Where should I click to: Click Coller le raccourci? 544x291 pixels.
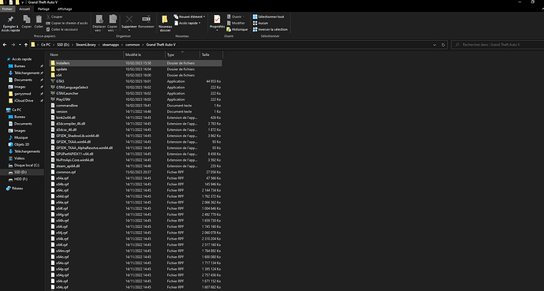tap(62, 29)
